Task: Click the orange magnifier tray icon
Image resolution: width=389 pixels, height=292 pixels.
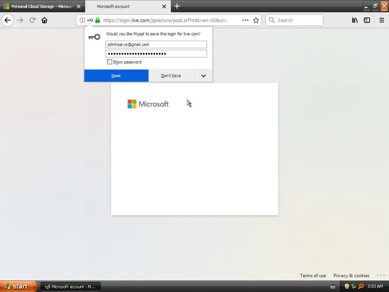Action: [x=361, y=286]
